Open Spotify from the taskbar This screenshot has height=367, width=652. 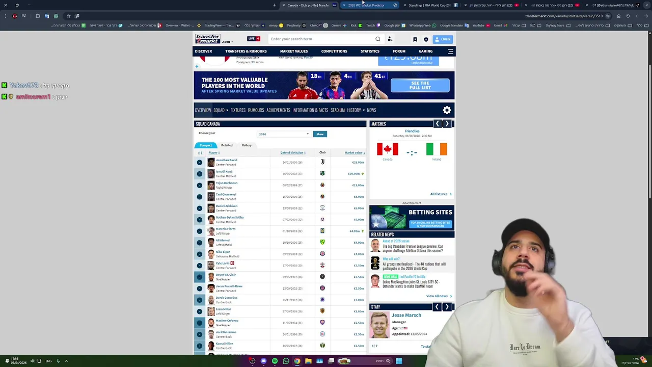coord(275,361)
